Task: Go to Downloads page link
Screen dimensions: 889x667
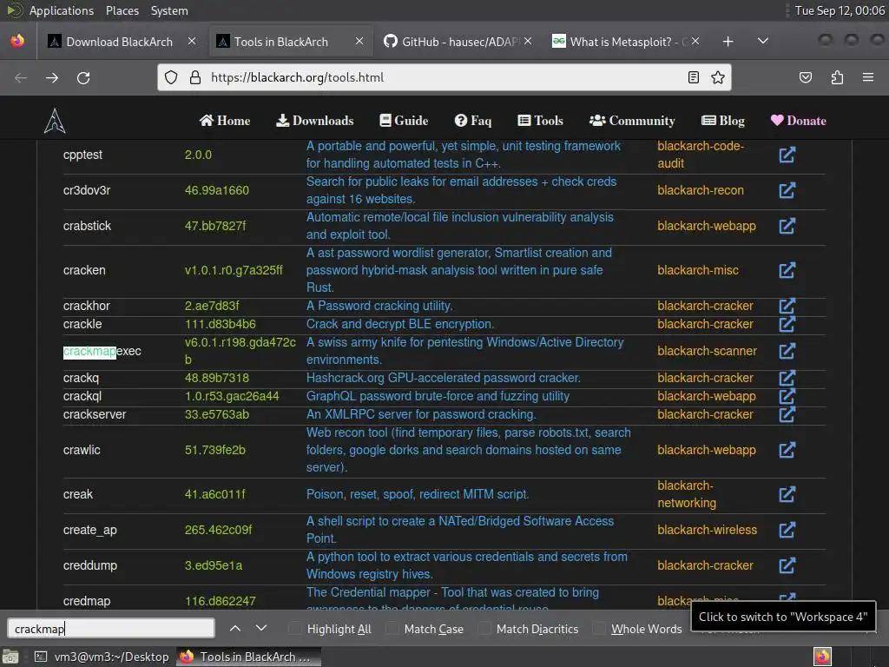Action: (314, 120)
